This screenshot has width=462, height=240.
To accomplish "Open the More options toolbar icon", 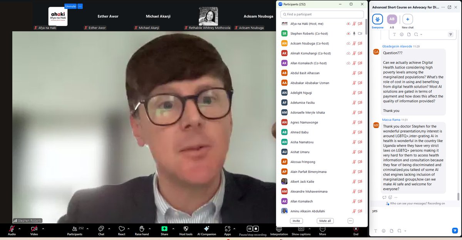I will point(323,228).
